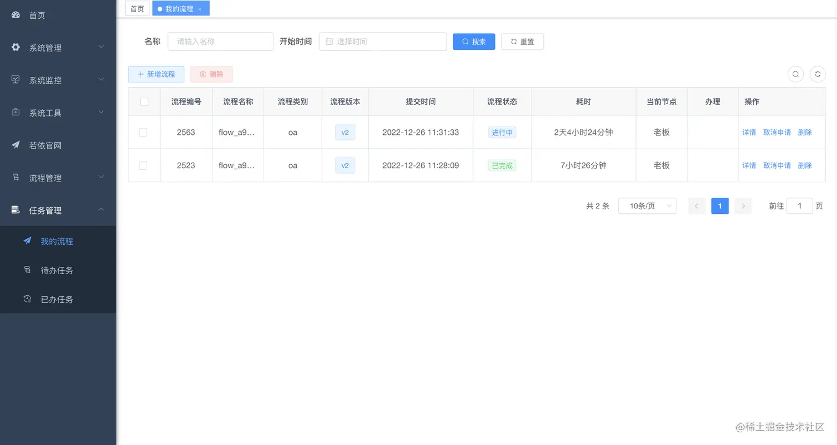Click the 搜索 button
Screen dimensions: 837x445
(x=474, y=41)
